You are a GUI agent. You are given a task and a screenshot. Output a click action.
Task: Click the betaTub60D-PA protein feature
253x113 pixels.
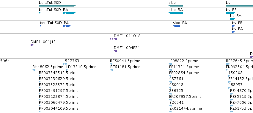[55, 26]
